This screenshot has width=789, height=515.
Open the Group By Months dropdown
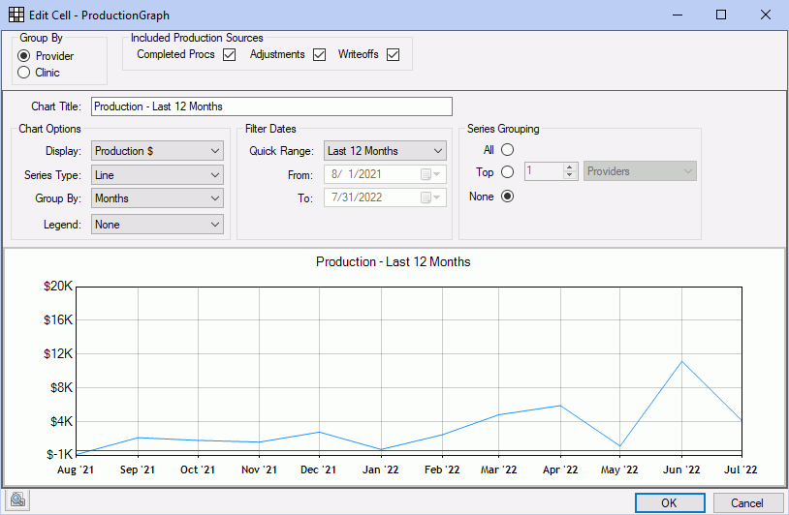[157, 198]
